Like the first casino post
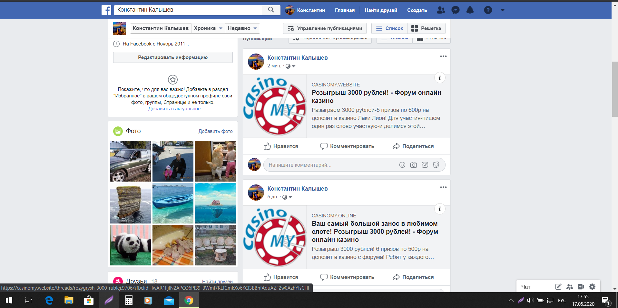The width and height of the screenshot is (618, 308). (x=280, y=146)
